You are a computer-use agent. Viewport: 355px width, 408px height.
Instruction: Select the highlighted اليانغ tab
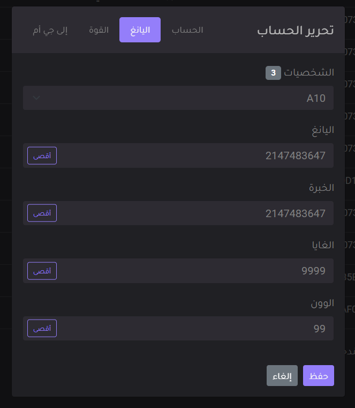pyautogui.click(x=140, y=30)
